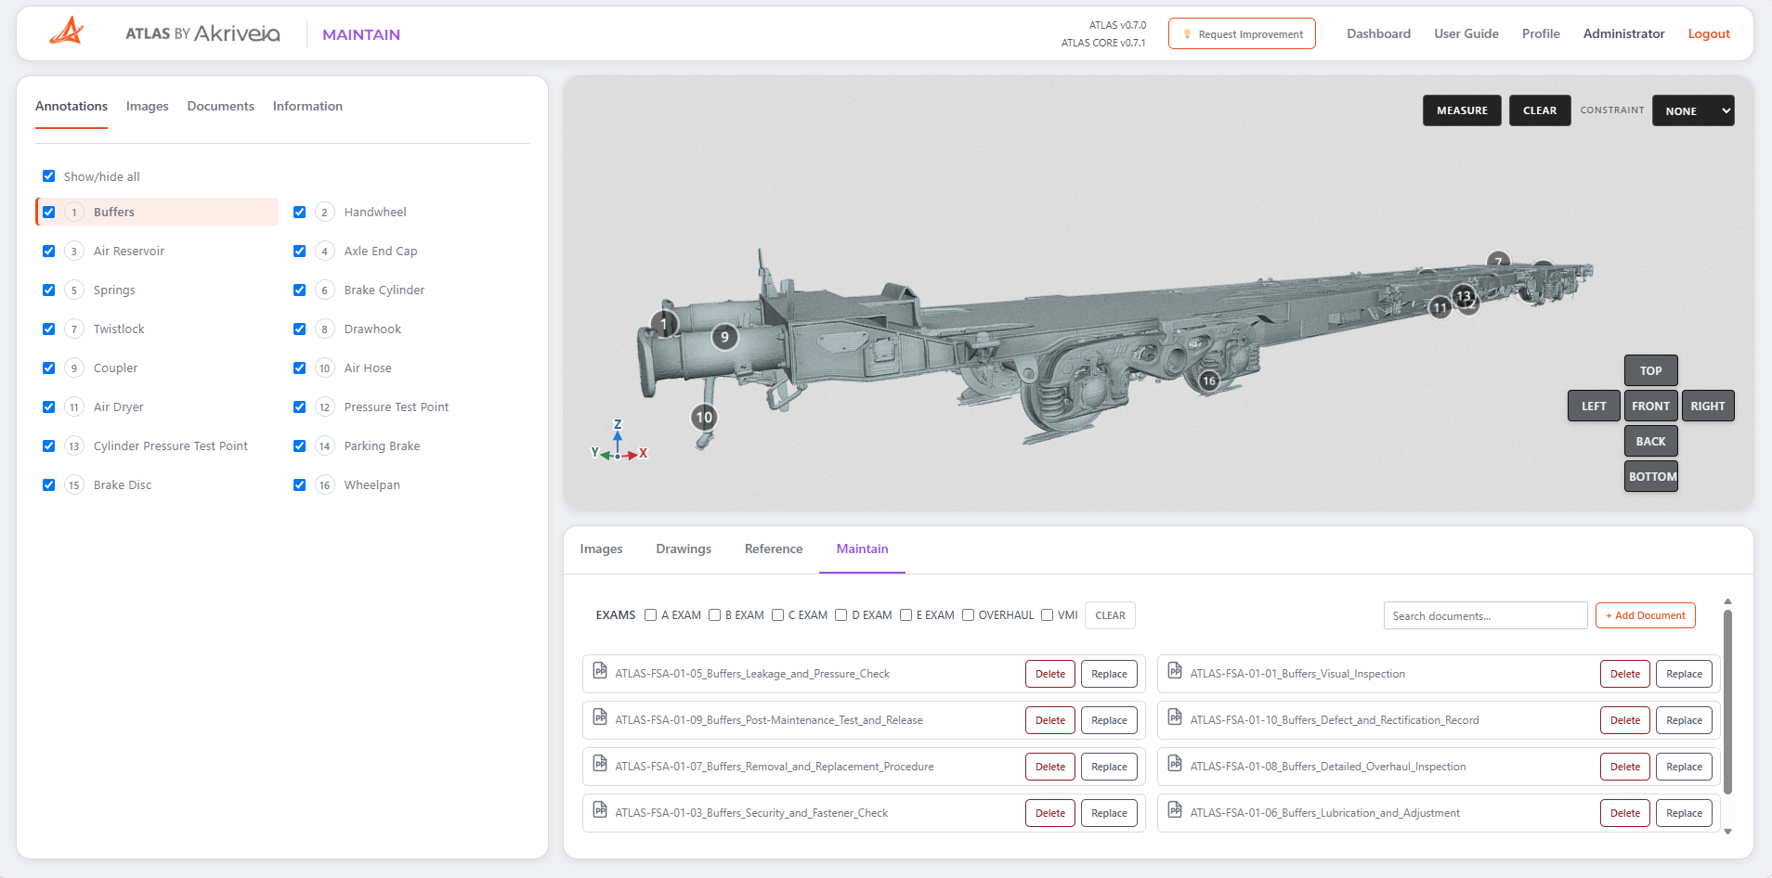Uncheck the Brake Cylinder annotation checkbox
Image resolution: width=1772 pixels, height=878 pixels.
coord(300,291)
